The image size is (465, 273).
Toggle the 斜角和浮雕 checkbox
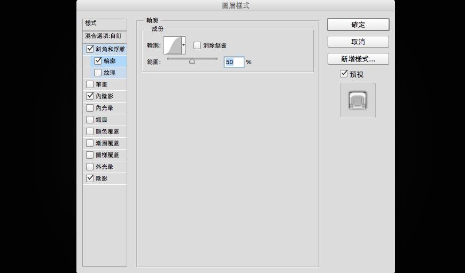90,49
